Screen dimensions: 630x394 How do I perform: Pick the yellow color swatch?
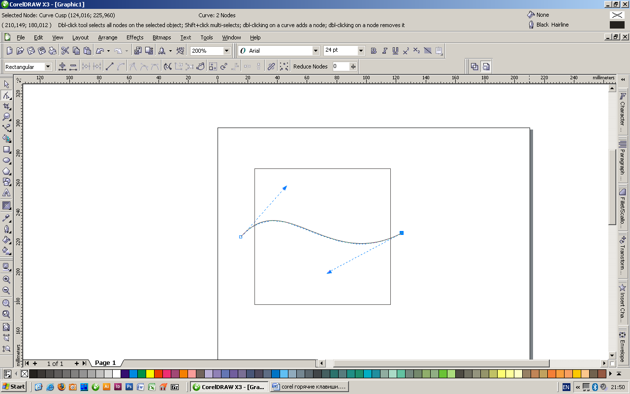coord(150,374)
